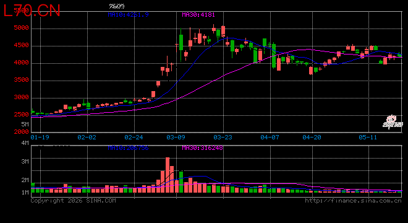This screenshot has height=223, width=408.
Task: Select the 01-19 date label
Action: pyautogui.click(x=40, y=137)
